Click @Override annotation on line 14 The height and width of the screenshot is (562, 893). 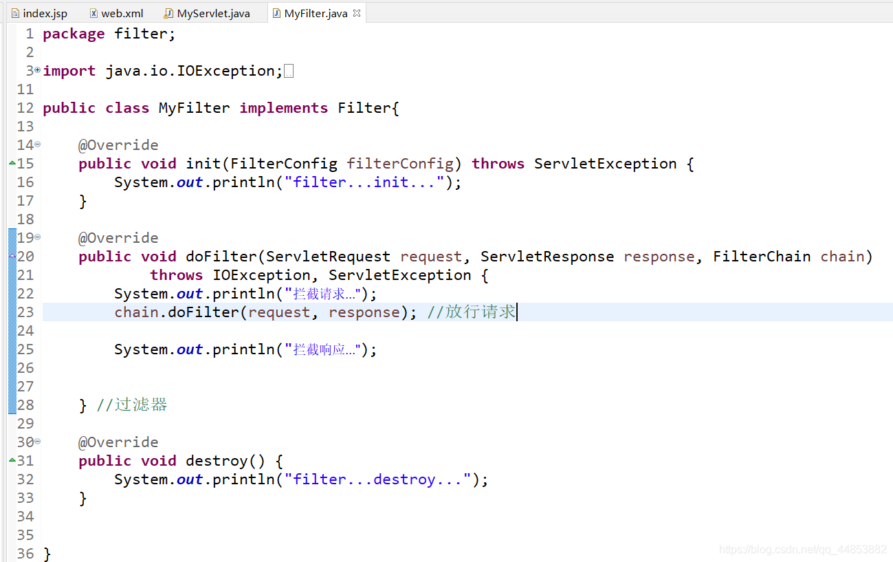pos(118,145)
